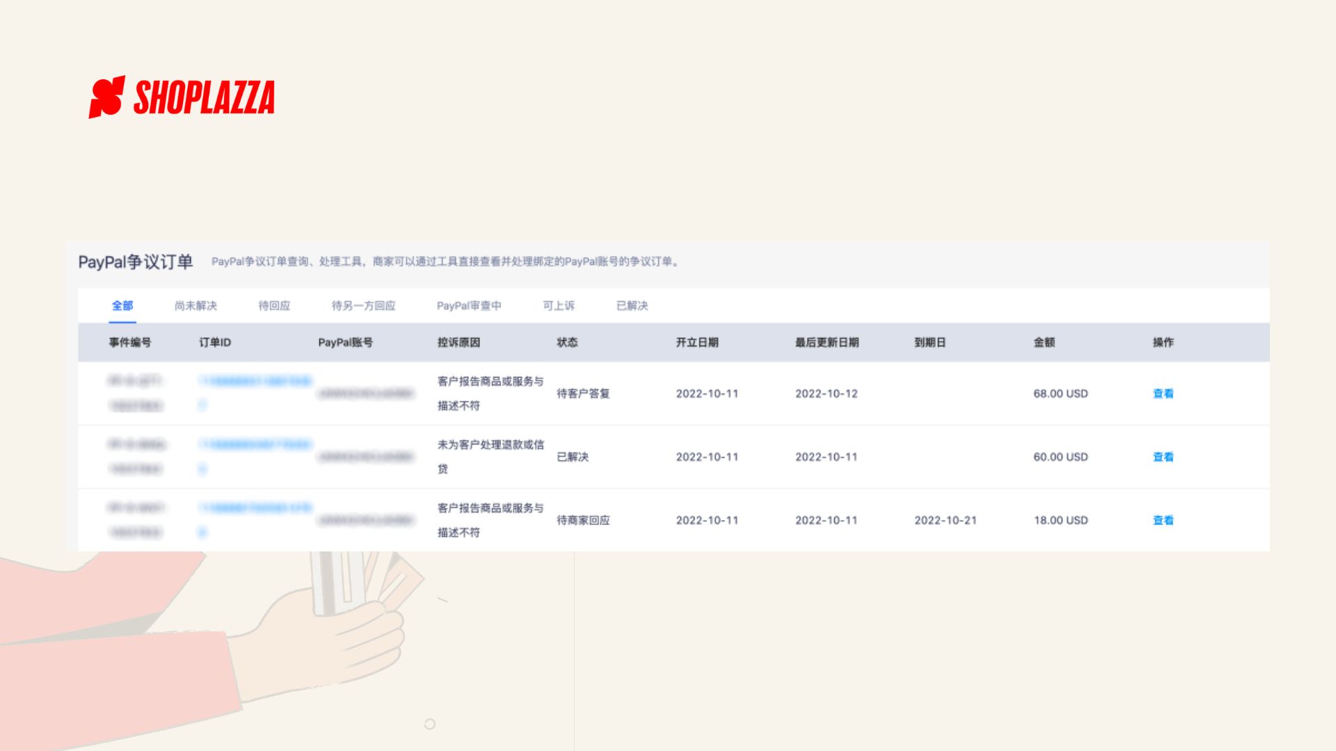
Task: Open the 已解决 tab
Action: click(x=632, y=305)
